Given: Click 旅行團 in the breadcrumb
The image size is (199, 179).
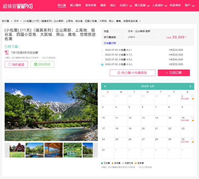Looking at the screenshot, I should [x=6, y=21].
